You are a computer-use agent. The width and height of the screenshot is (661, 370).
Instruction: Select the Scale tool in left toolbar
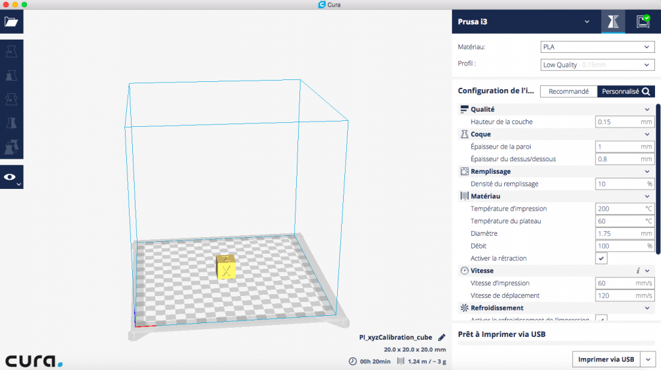click(11, 75)
